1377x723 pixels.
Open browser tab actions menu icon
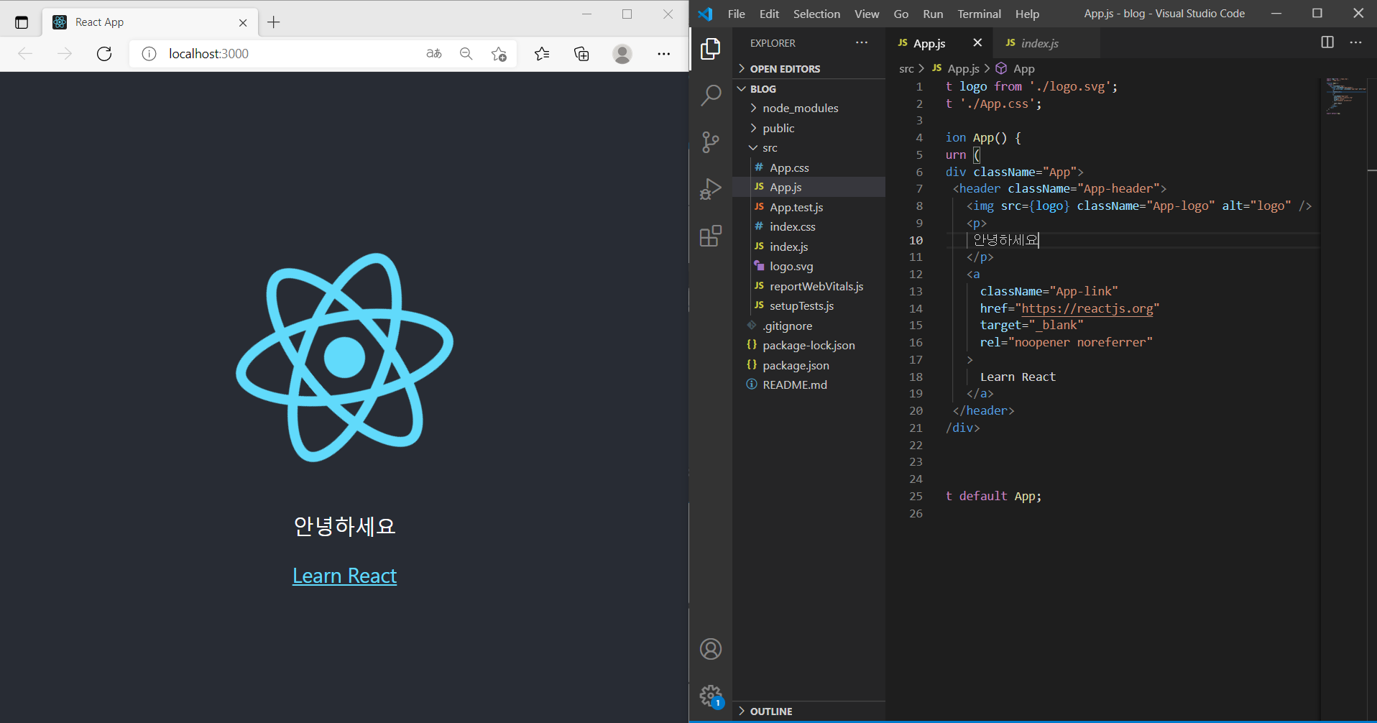click(22, 22)
